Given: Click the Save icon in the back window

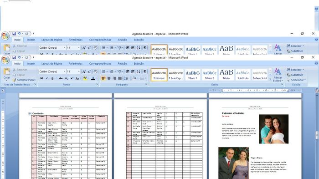Looking at the screenshot, I should (x=14, y=34).
